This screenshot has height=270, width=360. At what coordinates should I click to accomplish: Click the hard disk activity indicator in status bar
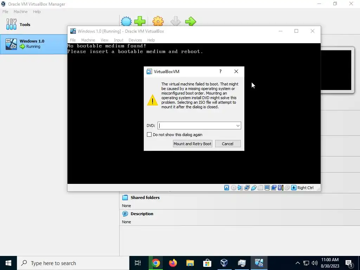point(227,188)
